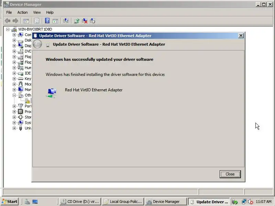
Task: Expand the Computer category node
Action: pyautogui.click(x=14, y=35)
